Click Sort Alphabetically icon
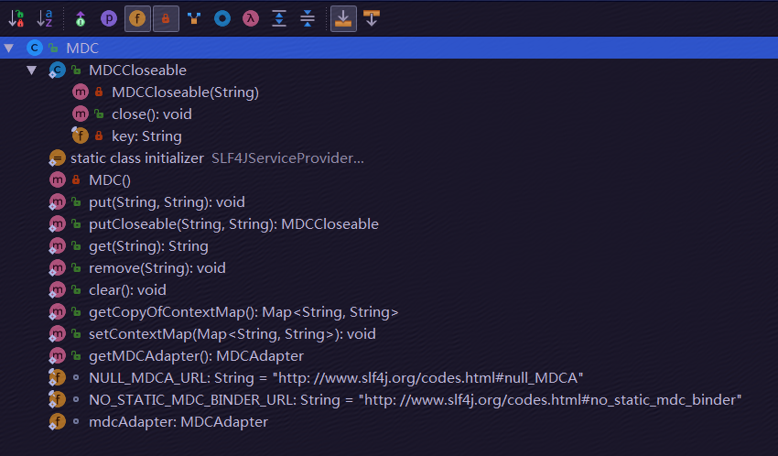This screenshot has height=456, width=778. point(45,19)
